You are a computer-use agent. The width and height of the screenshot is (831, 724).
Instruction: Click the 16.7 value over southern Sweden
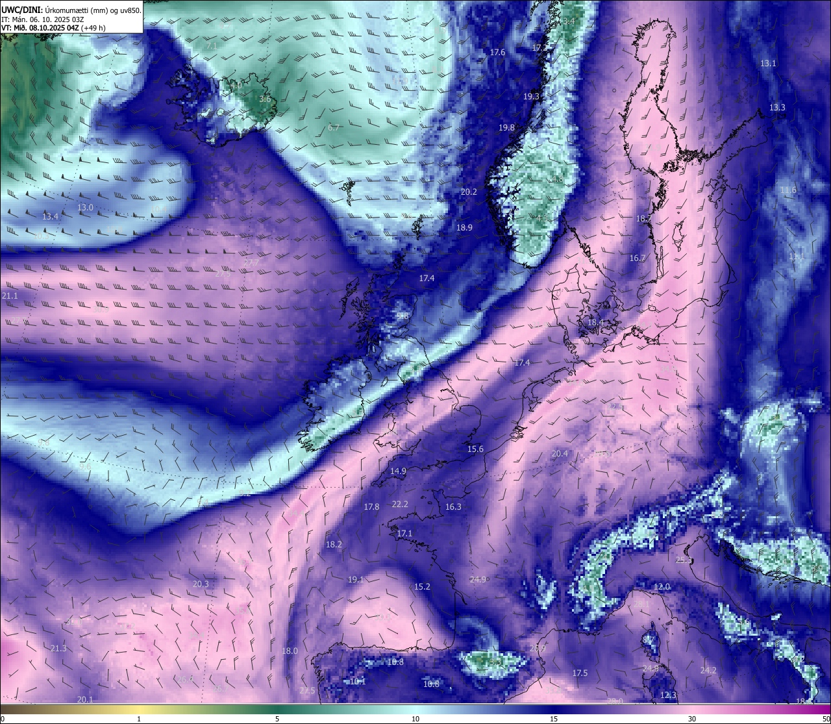pos(638,258)
